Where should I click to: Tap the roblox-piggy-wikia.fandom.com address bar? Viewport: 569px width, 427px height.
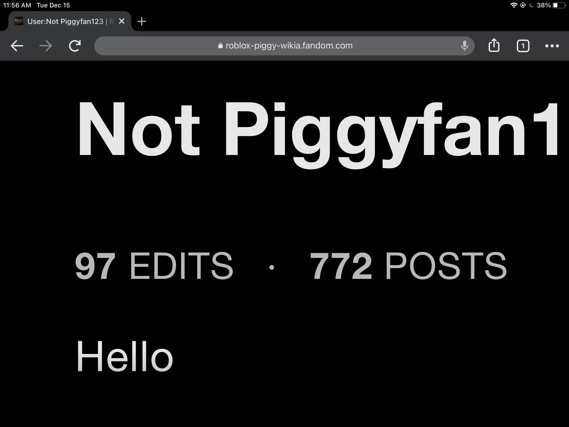(x=284, y=46)
